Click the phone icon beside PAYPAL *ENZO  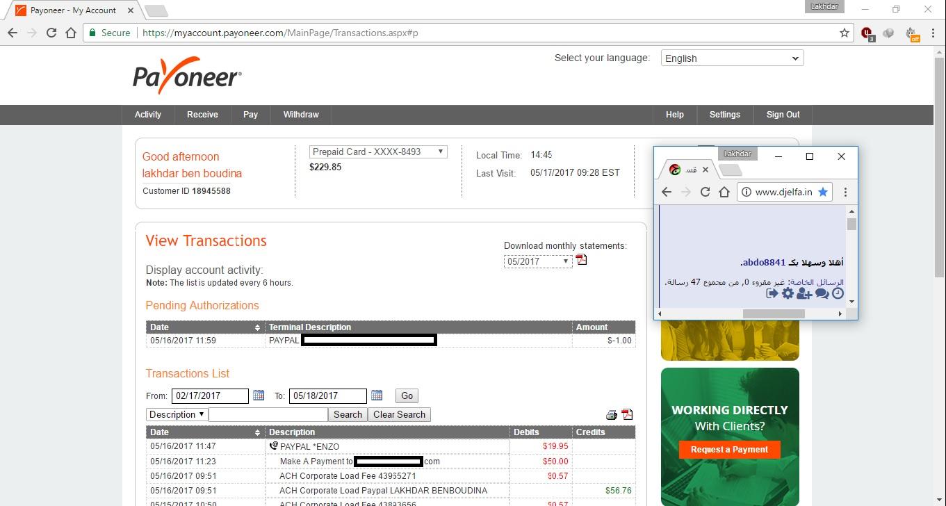tap(273, 446)
